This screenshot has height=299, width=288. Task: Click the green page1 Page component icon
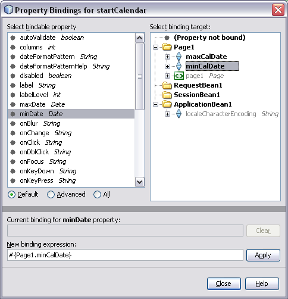click(x=179, y=76)
